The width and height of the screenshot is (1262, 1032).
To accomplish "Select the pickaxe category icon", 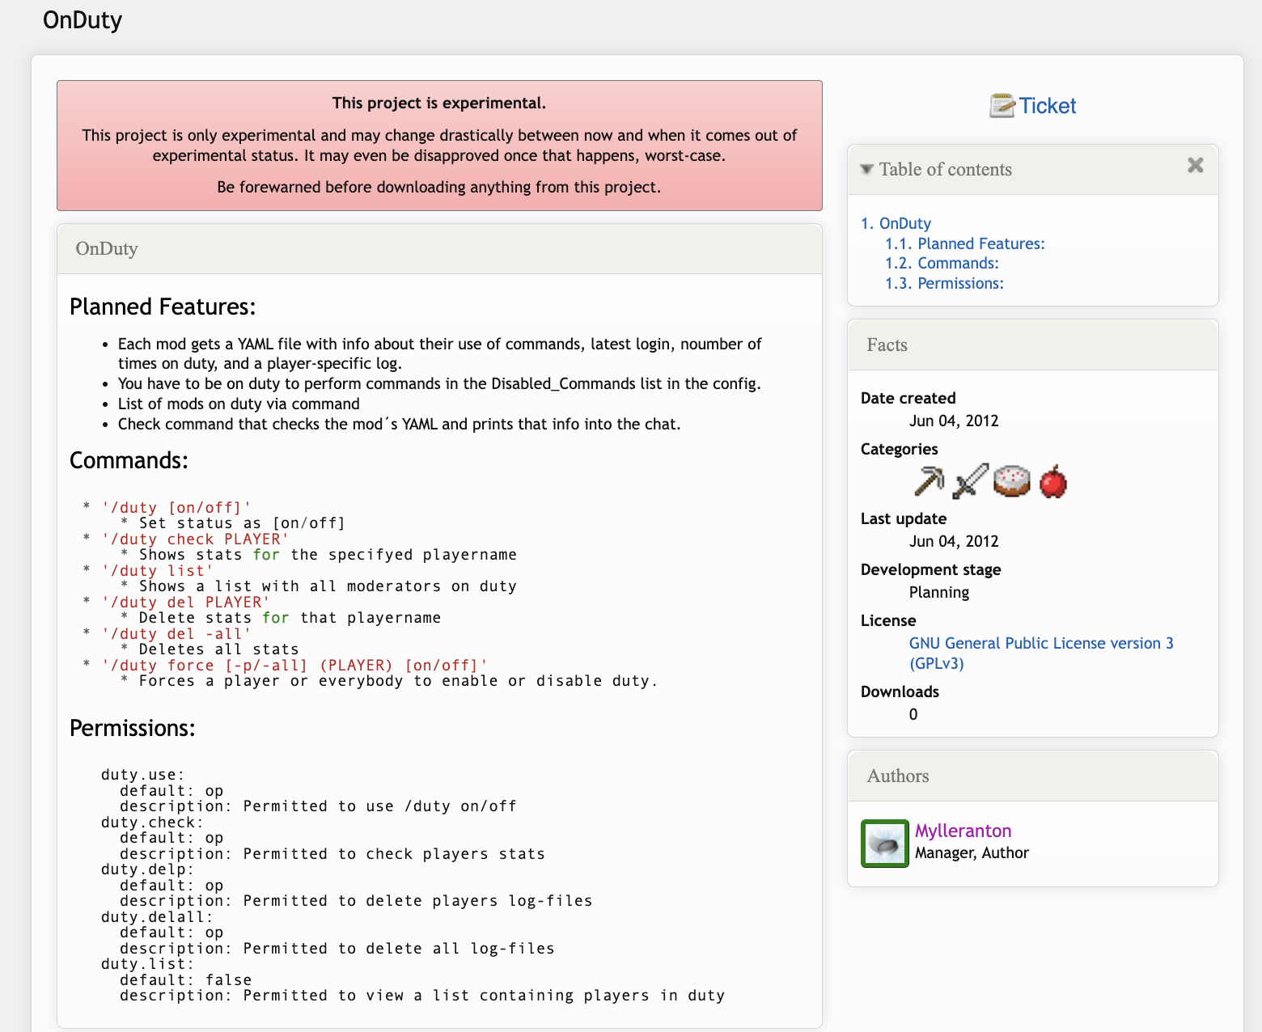I will click(929, 480).
